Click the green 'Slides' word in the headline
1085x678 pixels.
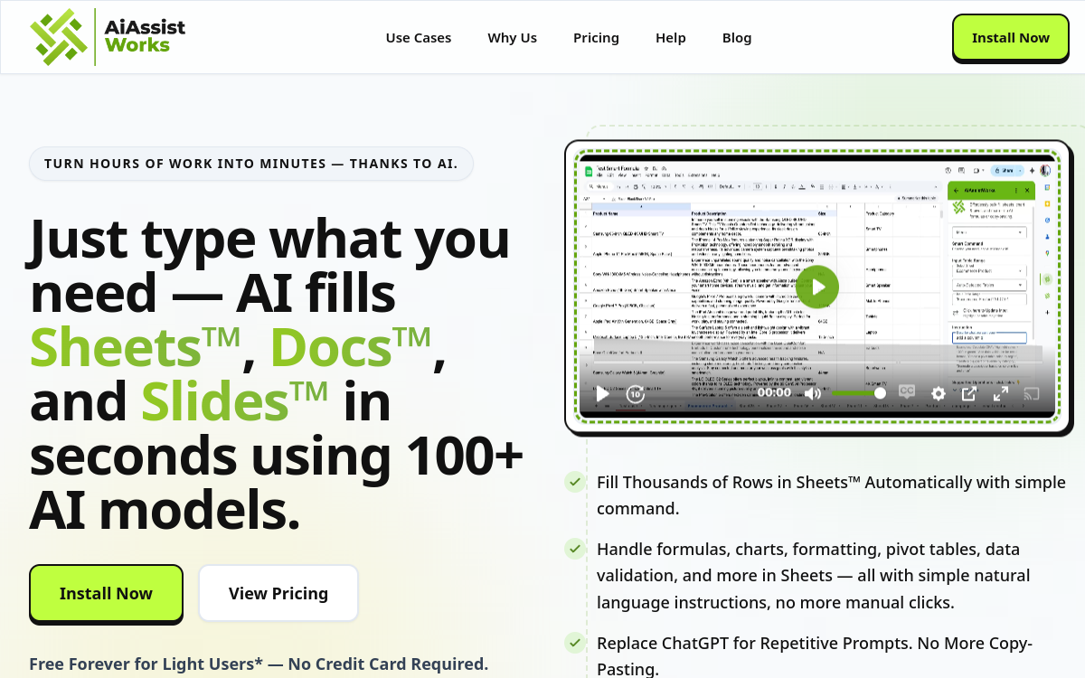233,401
